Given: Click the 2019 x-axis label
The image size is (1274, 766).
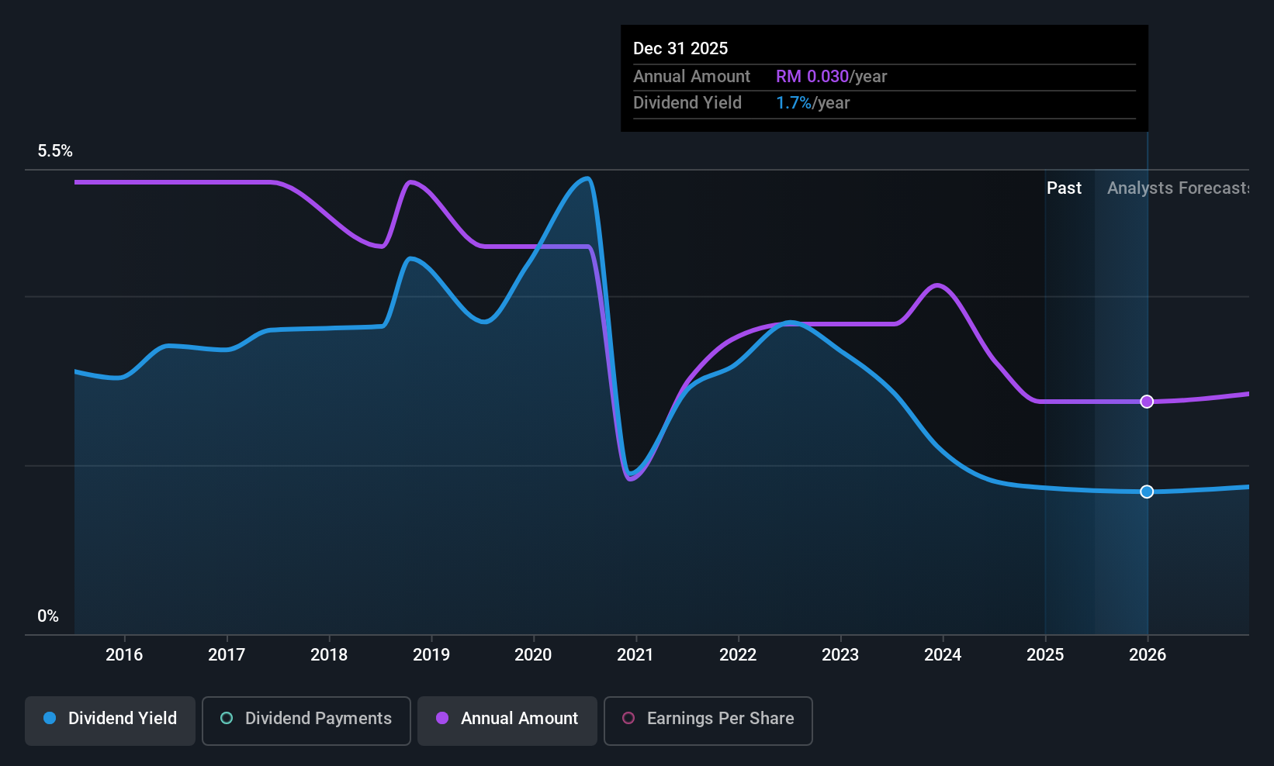Looking at the screenshot, I should click(x=431, y=655).
